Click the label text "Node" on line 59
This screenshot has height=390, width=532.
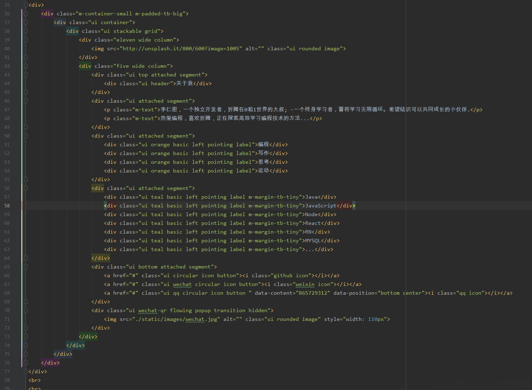coord(311,214)
